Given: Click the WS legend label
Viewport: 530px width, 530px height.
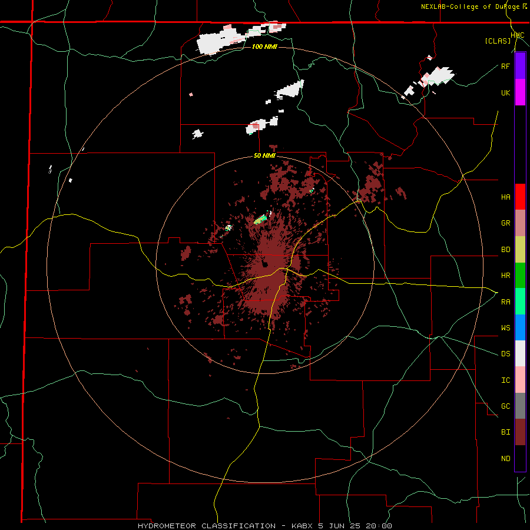Looking at the screenshot, I should (505, 328).
